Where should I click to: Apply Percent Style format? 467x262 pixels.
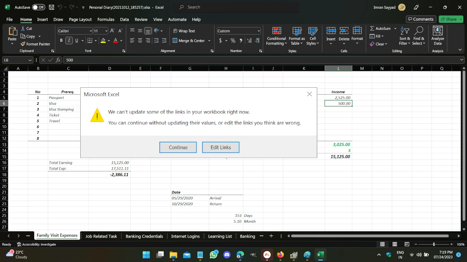[233, 41]
